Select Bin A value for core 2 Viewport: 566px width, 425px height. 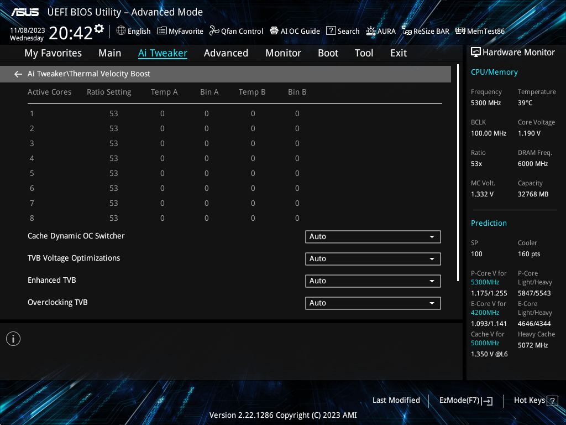coord(207,128)
